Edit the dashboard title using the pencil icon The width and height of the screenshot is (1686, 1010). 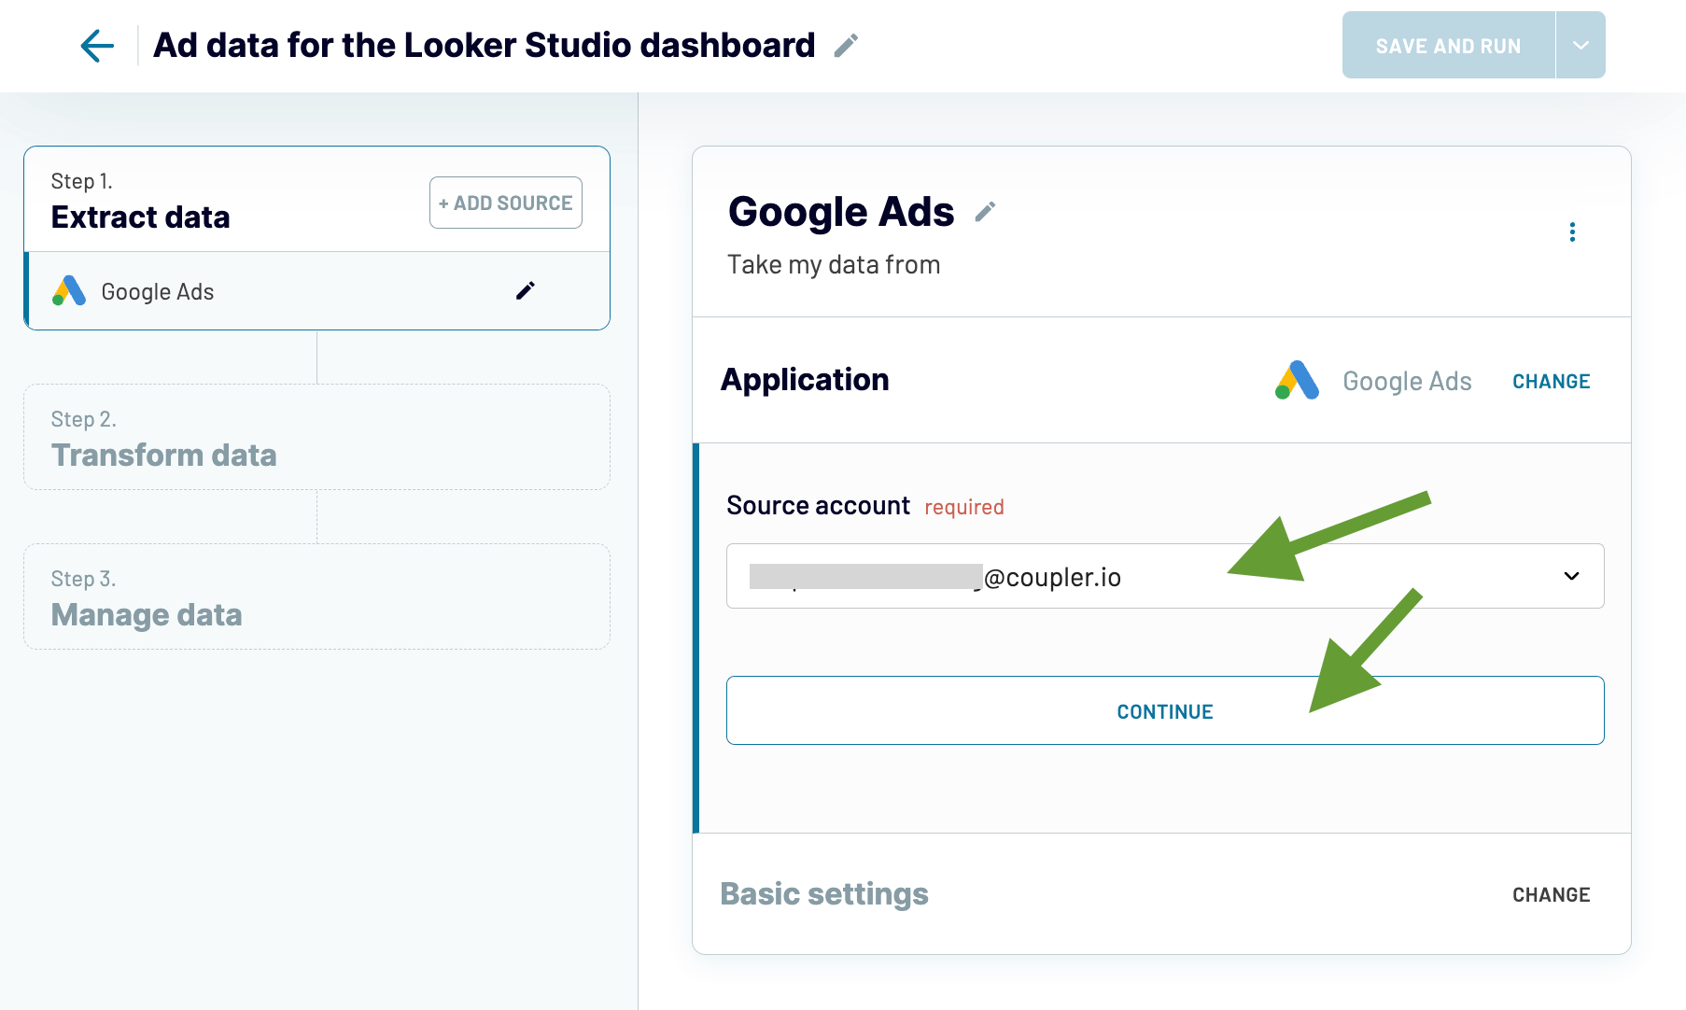[845, 45]
